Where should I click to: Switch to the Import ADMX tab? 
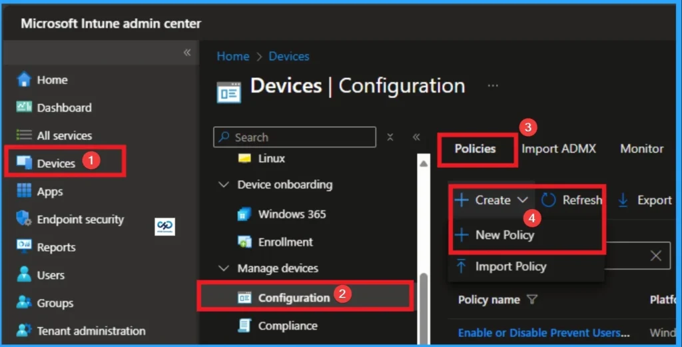(559, 149)
